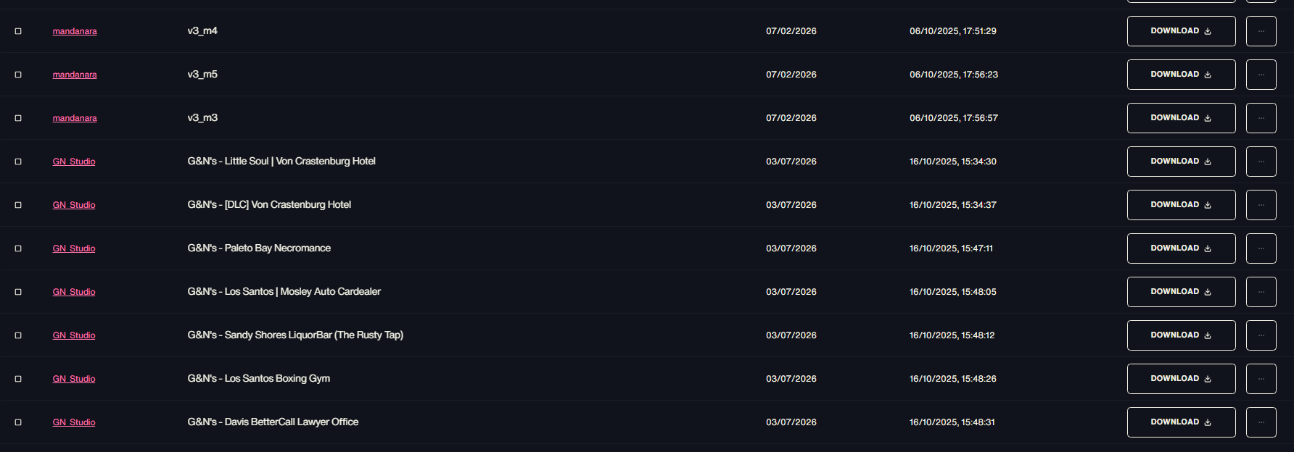Screen dimensions: 1294x452
Task: Tick the checkbox for v3_m4
Action: pyautogui.click(x=18, y=31)
